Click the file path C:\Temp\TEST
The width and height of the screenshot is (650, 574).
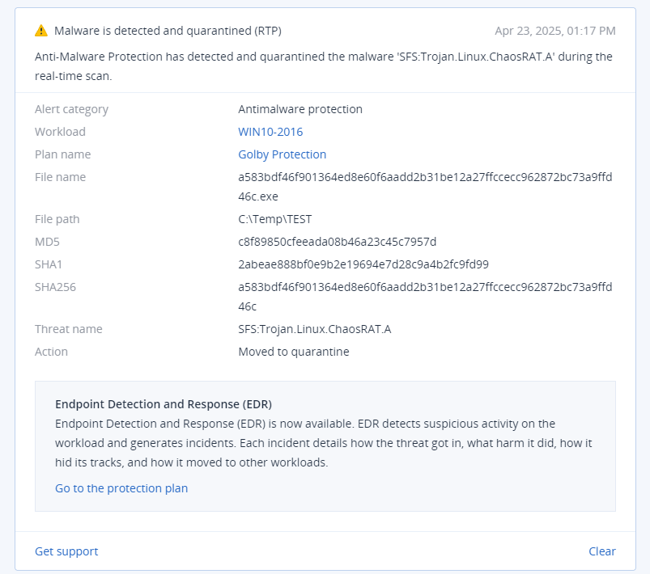tap(275, 219)
